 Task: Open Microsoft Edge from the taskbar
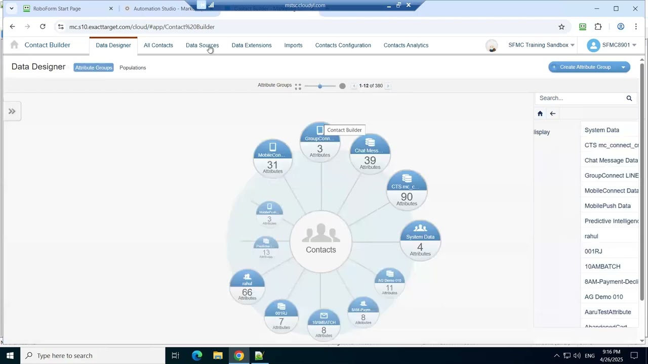pyautogui.click(x=197, y=355)
